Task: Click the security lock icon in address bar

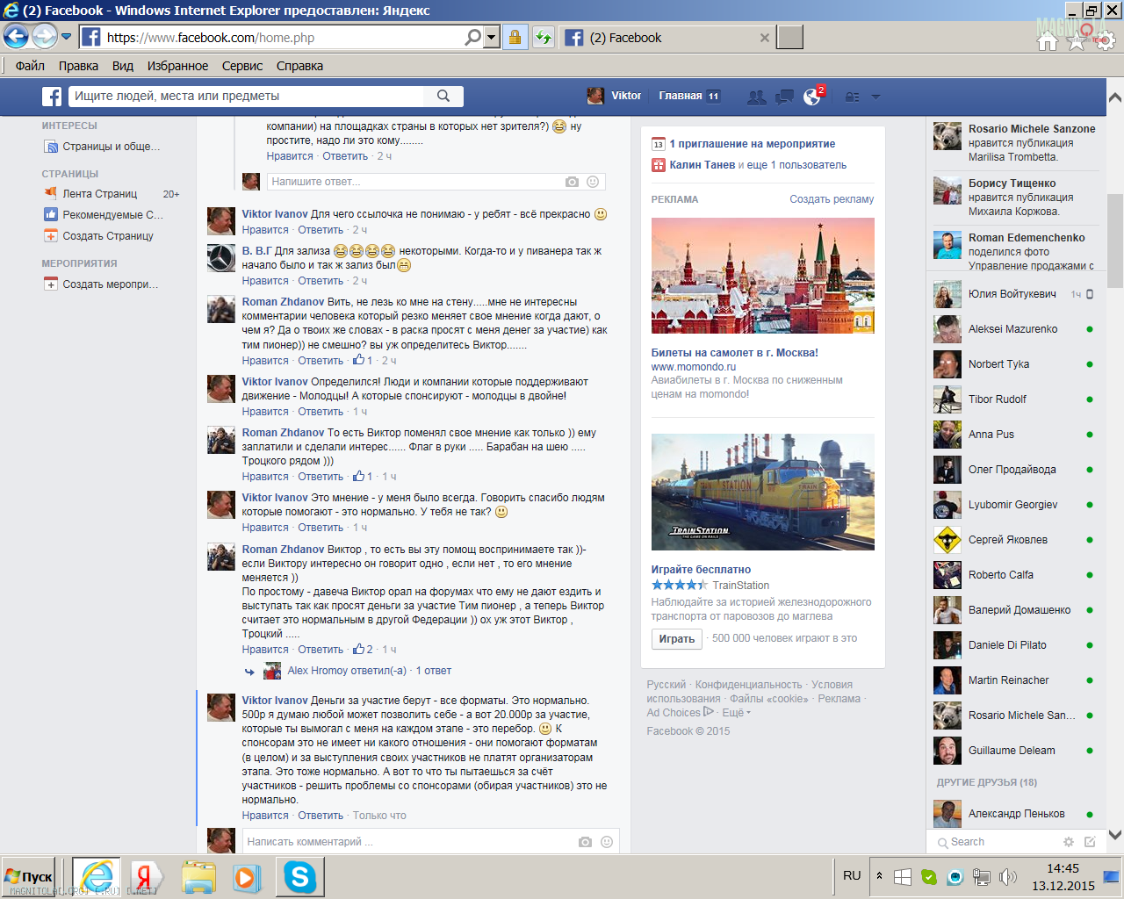Action: [x=515, y=37]
